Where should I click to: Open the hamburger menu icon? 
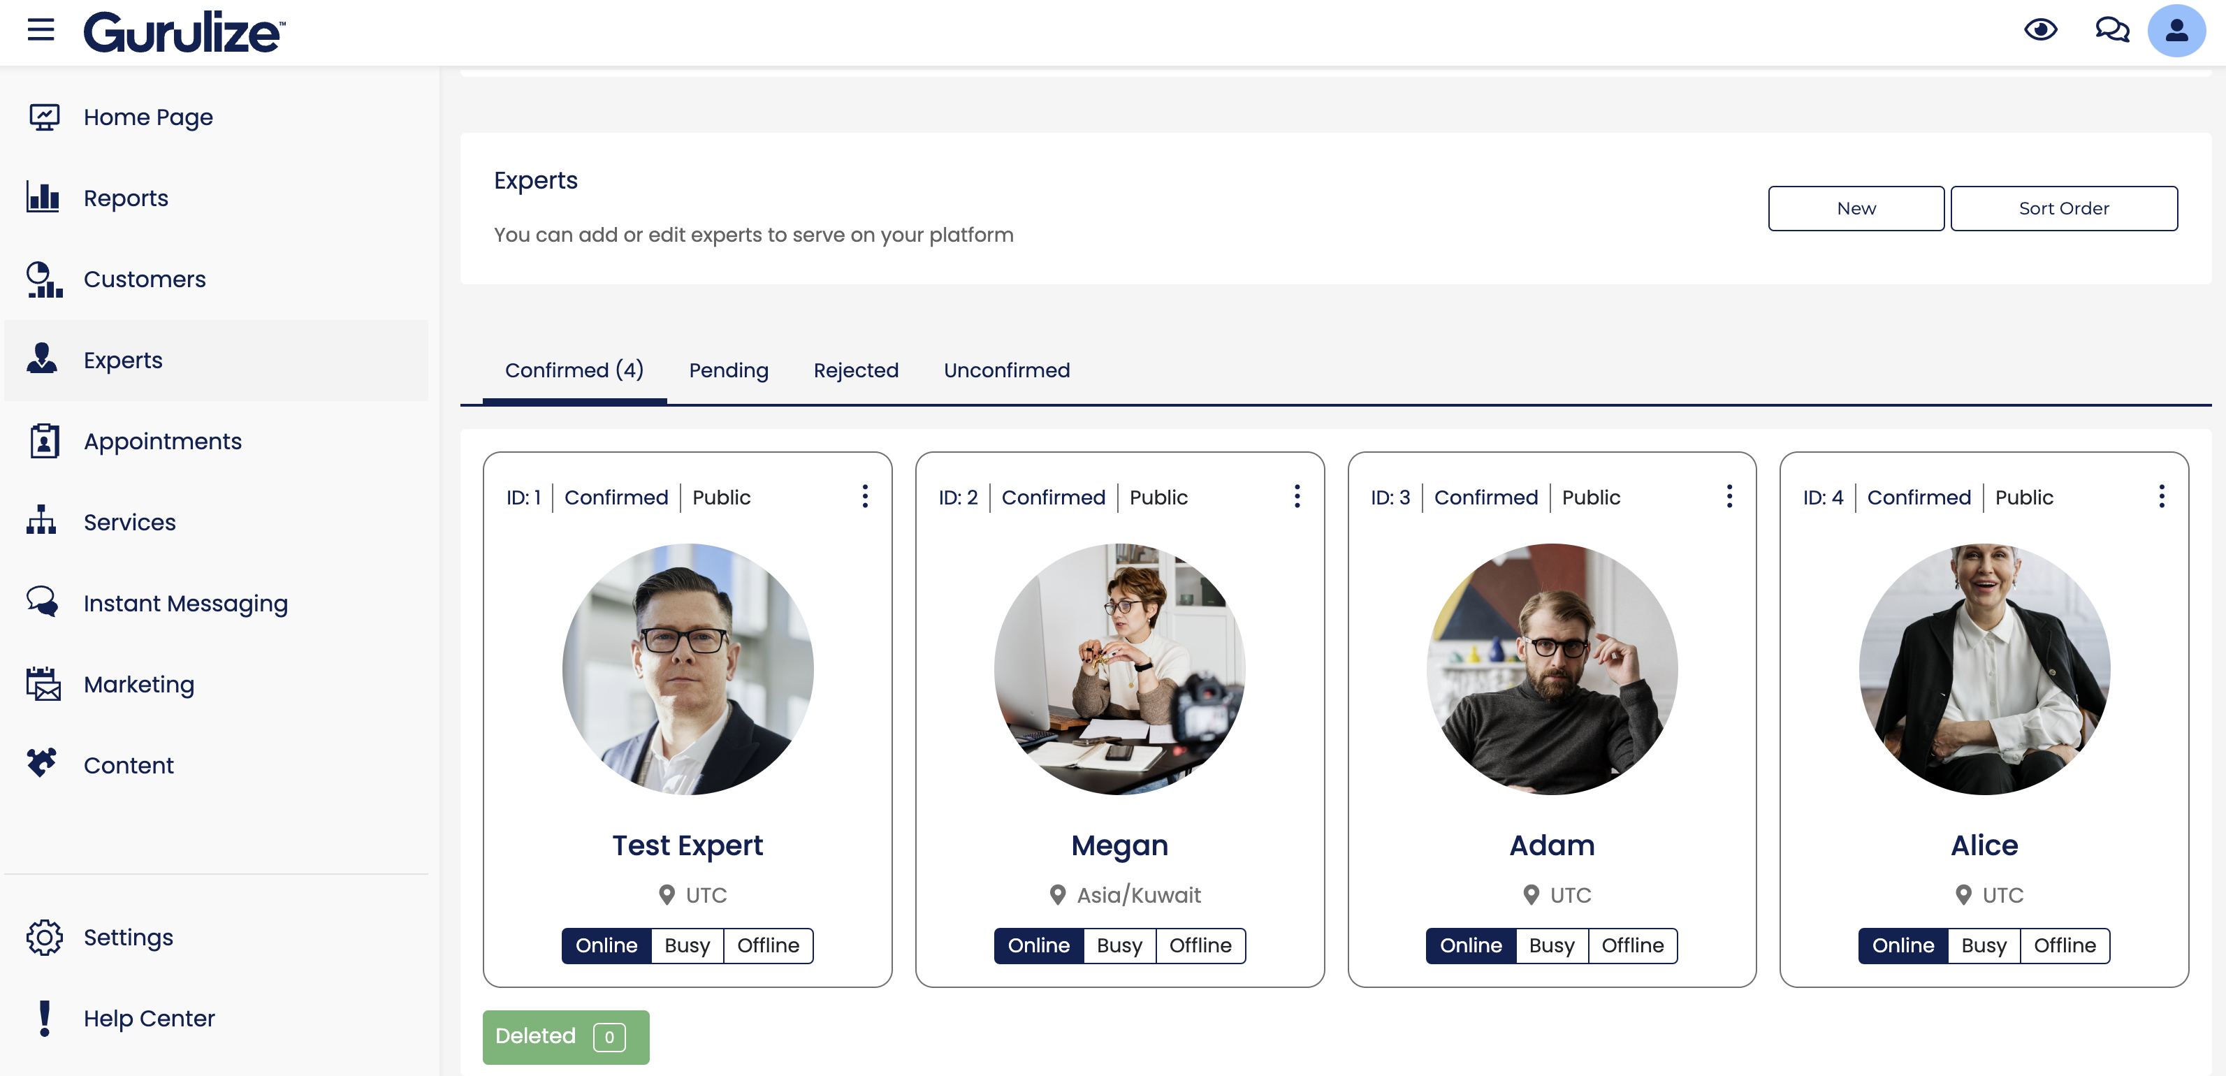pyautogui.click(x=41, y=30)
